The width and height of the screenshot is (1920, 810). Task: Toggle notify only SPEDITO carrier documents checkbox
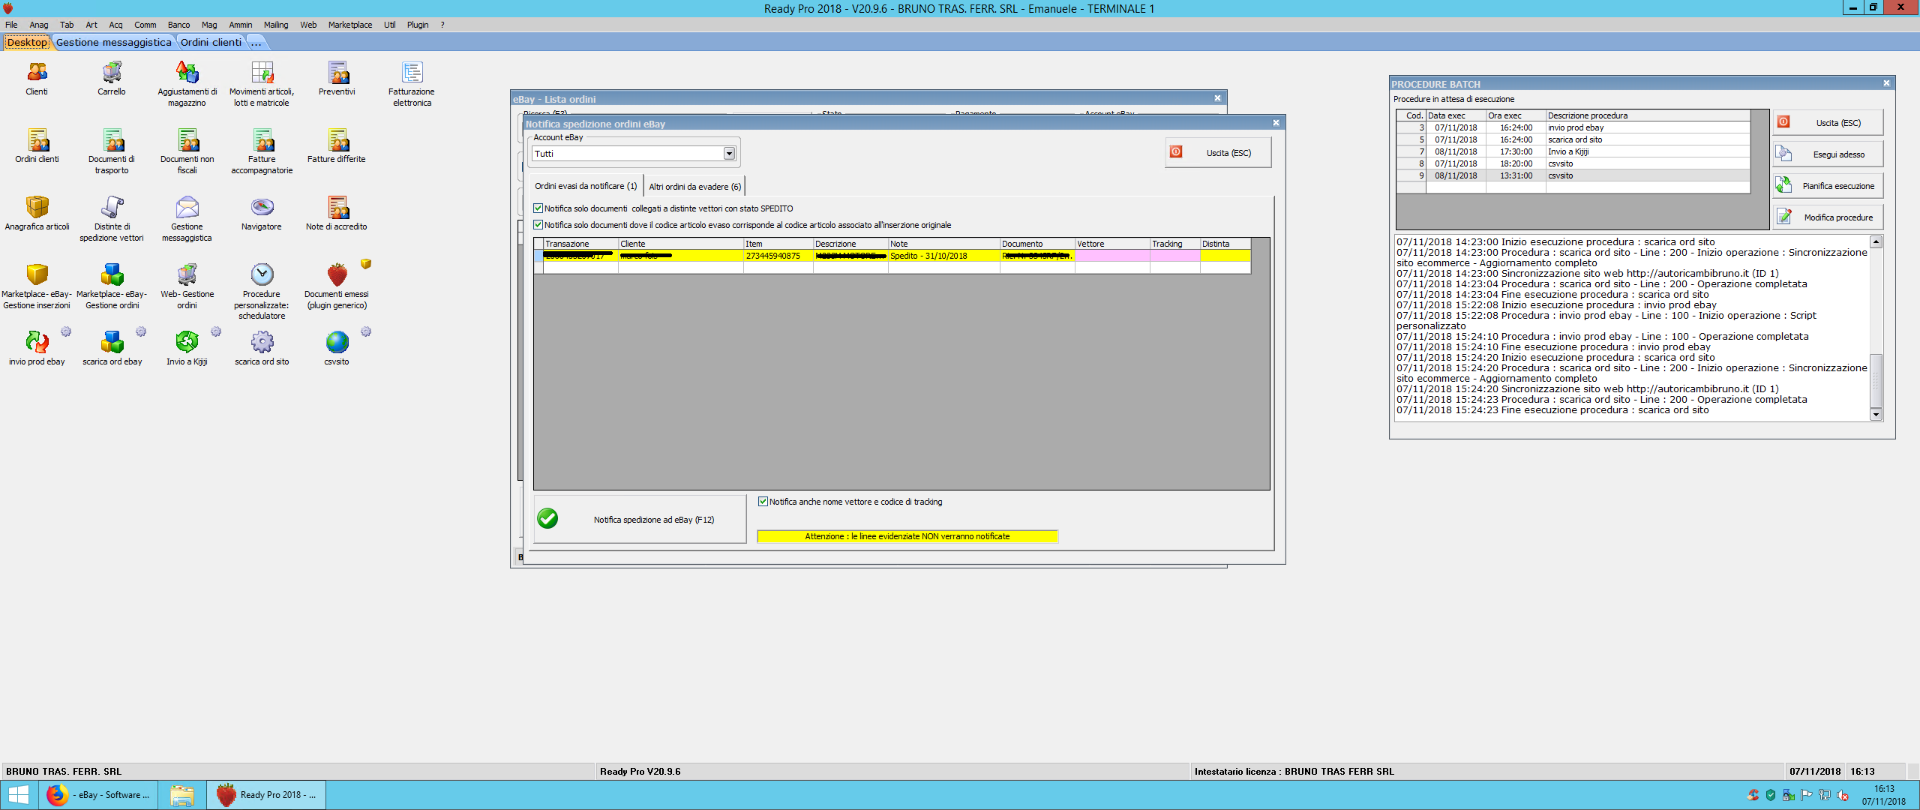(538, 208)
